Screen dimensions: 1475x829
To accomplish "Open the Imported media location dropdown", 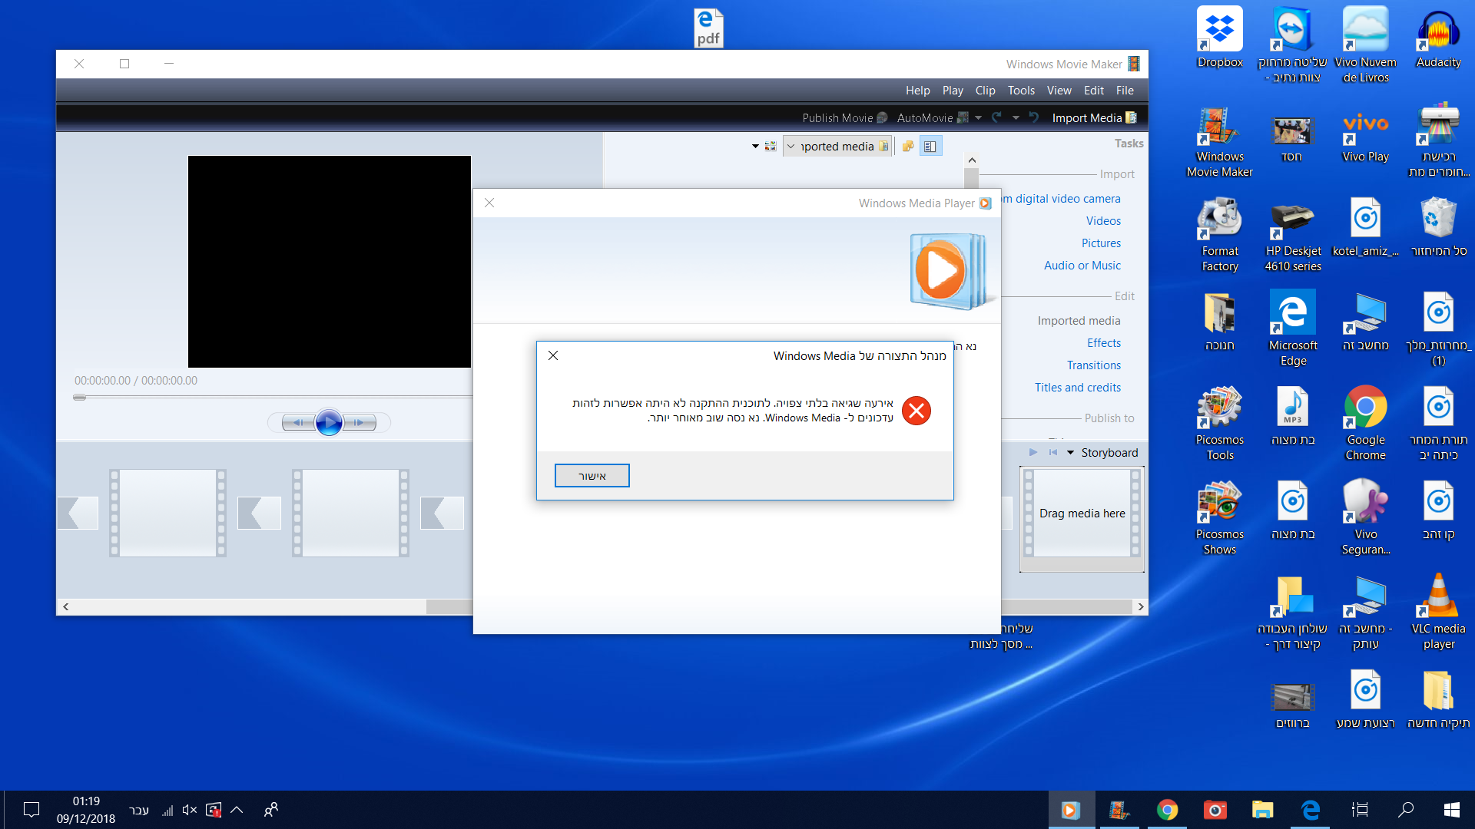I will tap(837, 146).
